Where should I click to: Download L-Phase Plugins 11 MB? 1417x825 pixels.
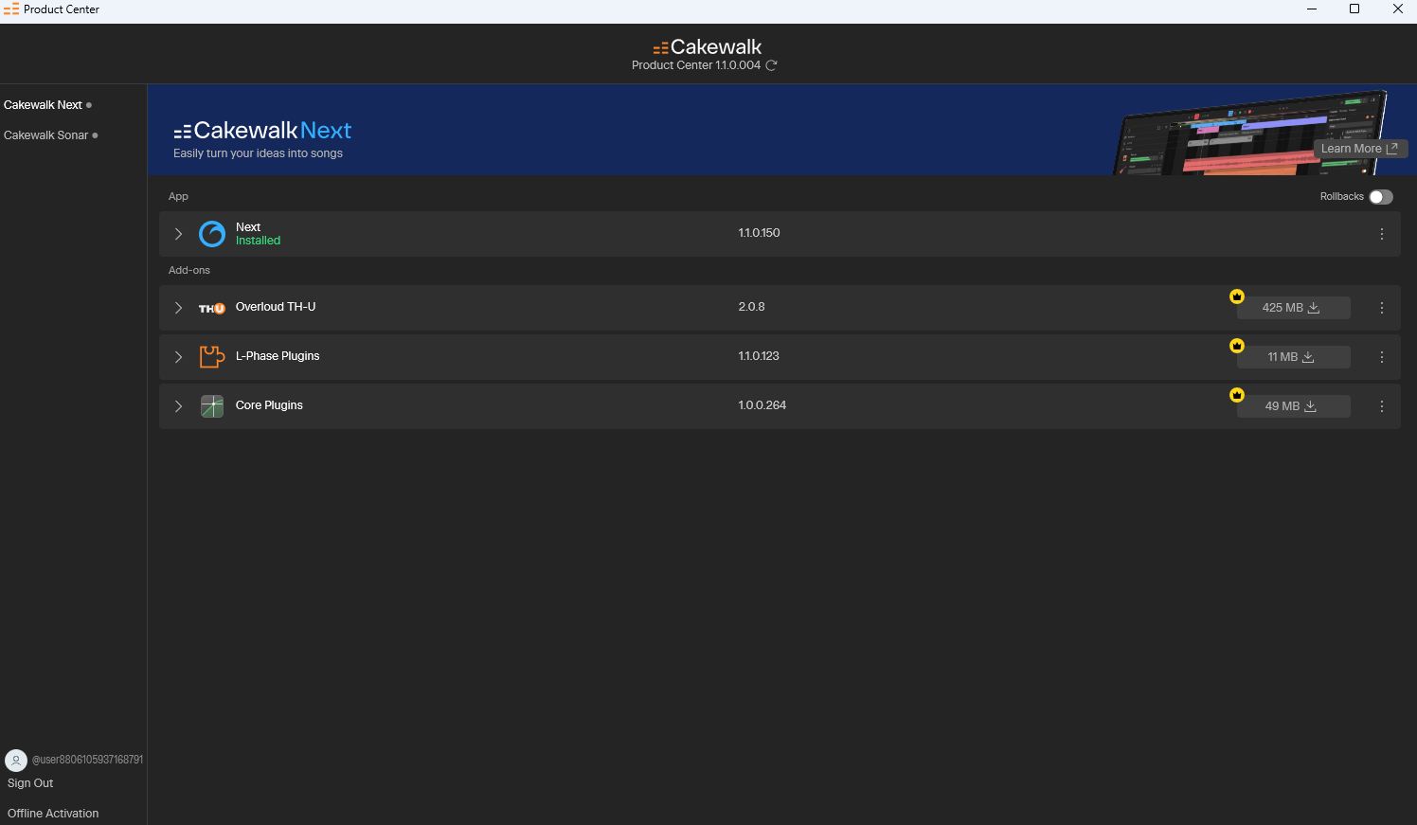[x=1293, y=357]
